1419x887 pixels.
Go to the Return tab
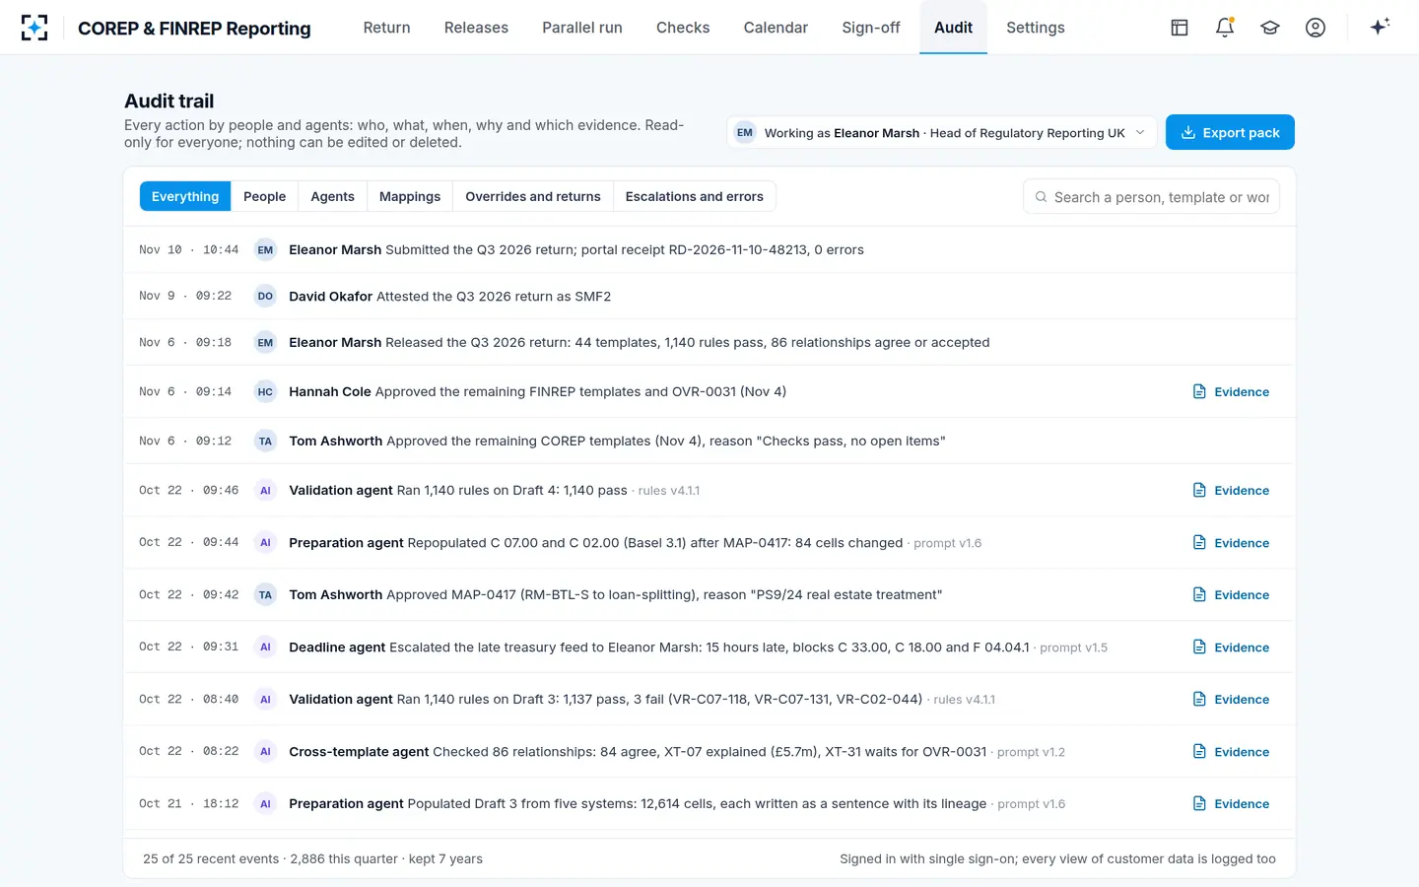click(x=386, y=28)
